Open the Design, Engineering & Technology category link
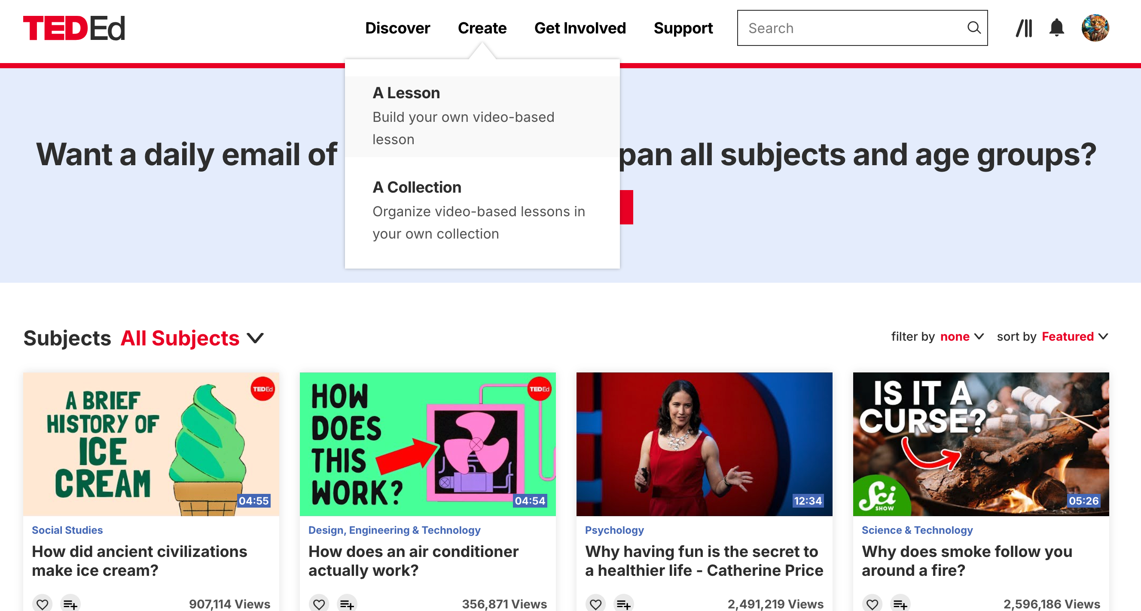Image resolution: width=1141 pixels, height=611 pixels. click(394, 530)
